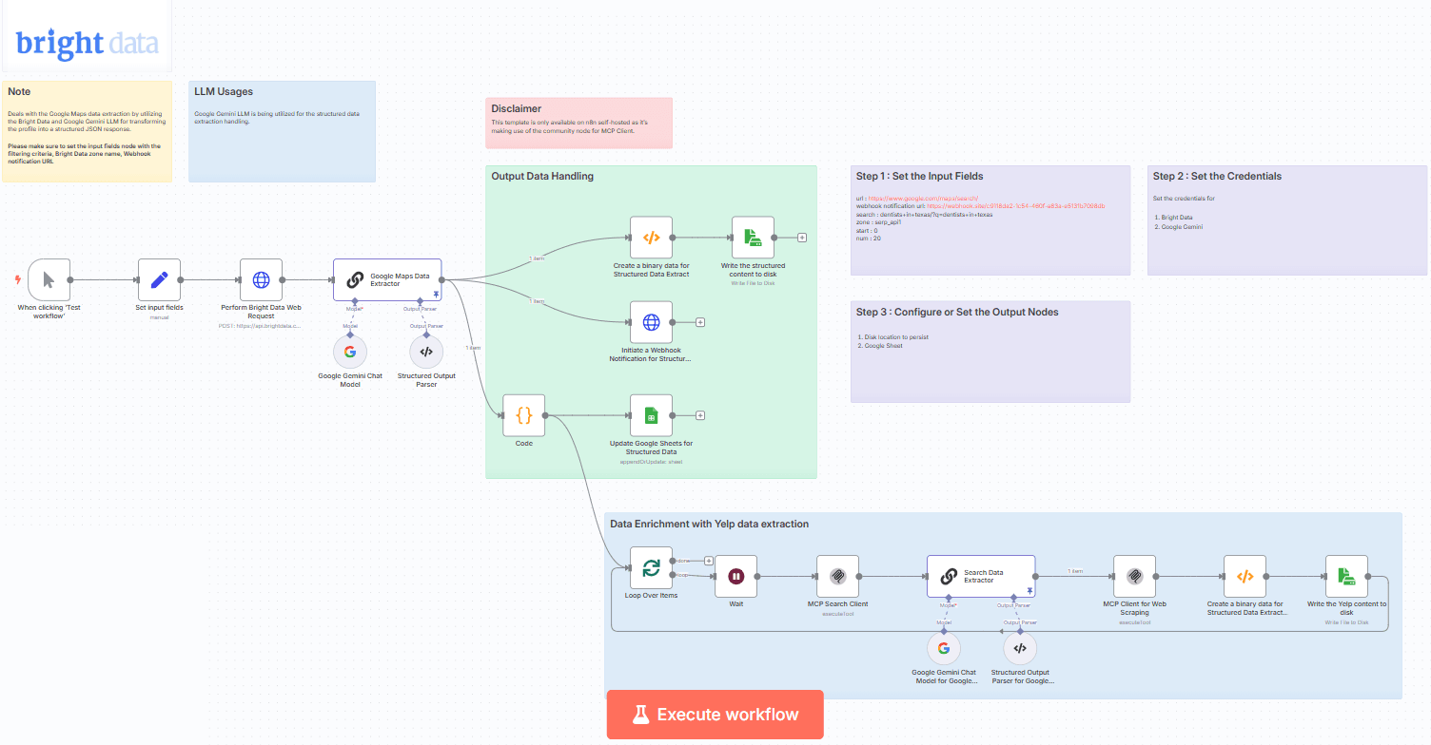Image resolution: width=1431 pixels, height=745 pixels.
Task: Select the Code node
Action: [524, 415]
